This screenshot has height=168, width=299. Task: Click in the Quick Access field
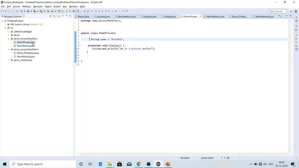277,11
